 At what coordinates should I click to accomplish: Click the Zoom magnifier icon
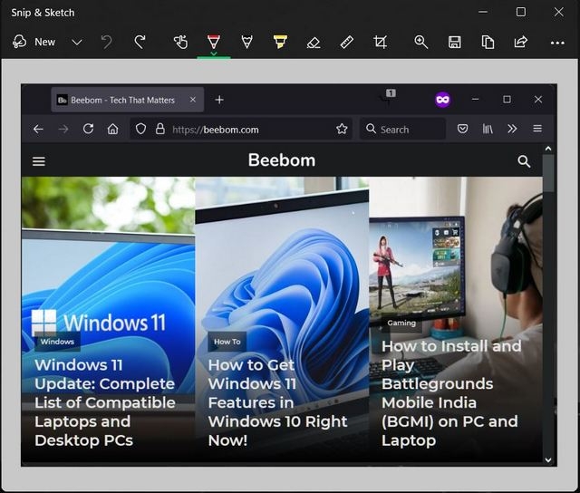[x=421, y=42]
